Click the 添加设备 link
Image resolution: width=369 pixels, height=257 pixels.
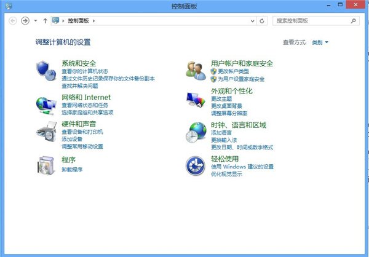click(72, 139)
